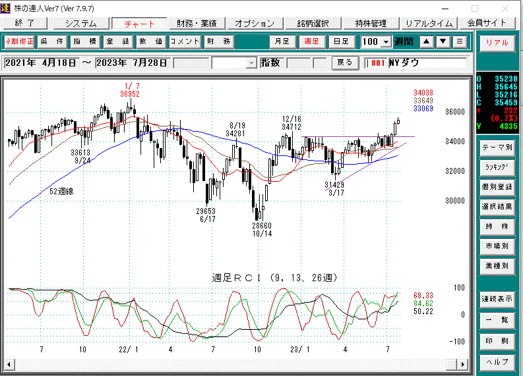Click the up arrow period button
The image size is (523, 376).
tap(427, 41)
